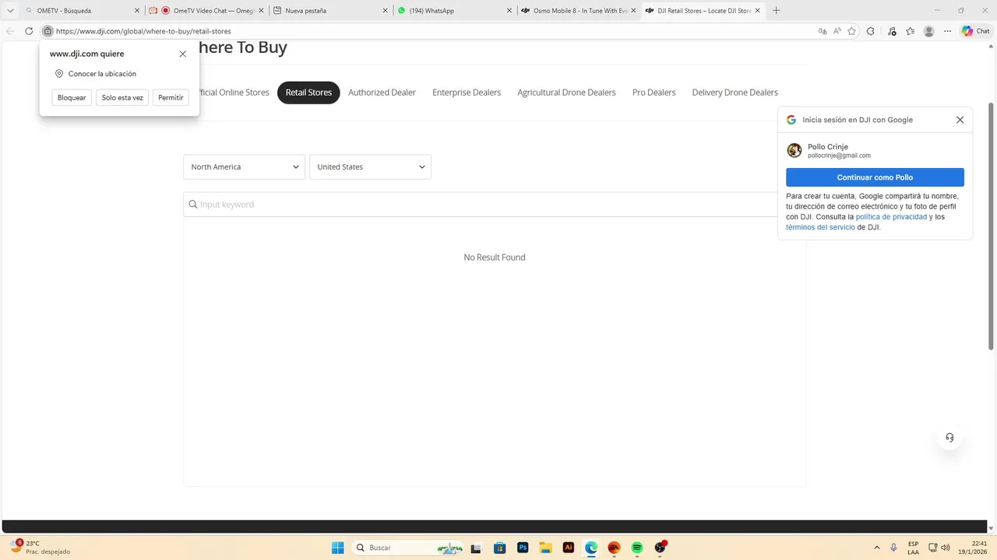Select the Pollo Crinje account entry

(875, 151)
